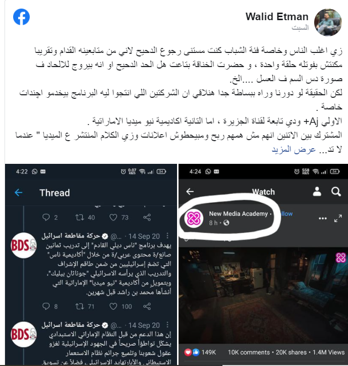348x366 pixels.
Task: Click the Watch search magnifier icon
Action: pos(336,192)
